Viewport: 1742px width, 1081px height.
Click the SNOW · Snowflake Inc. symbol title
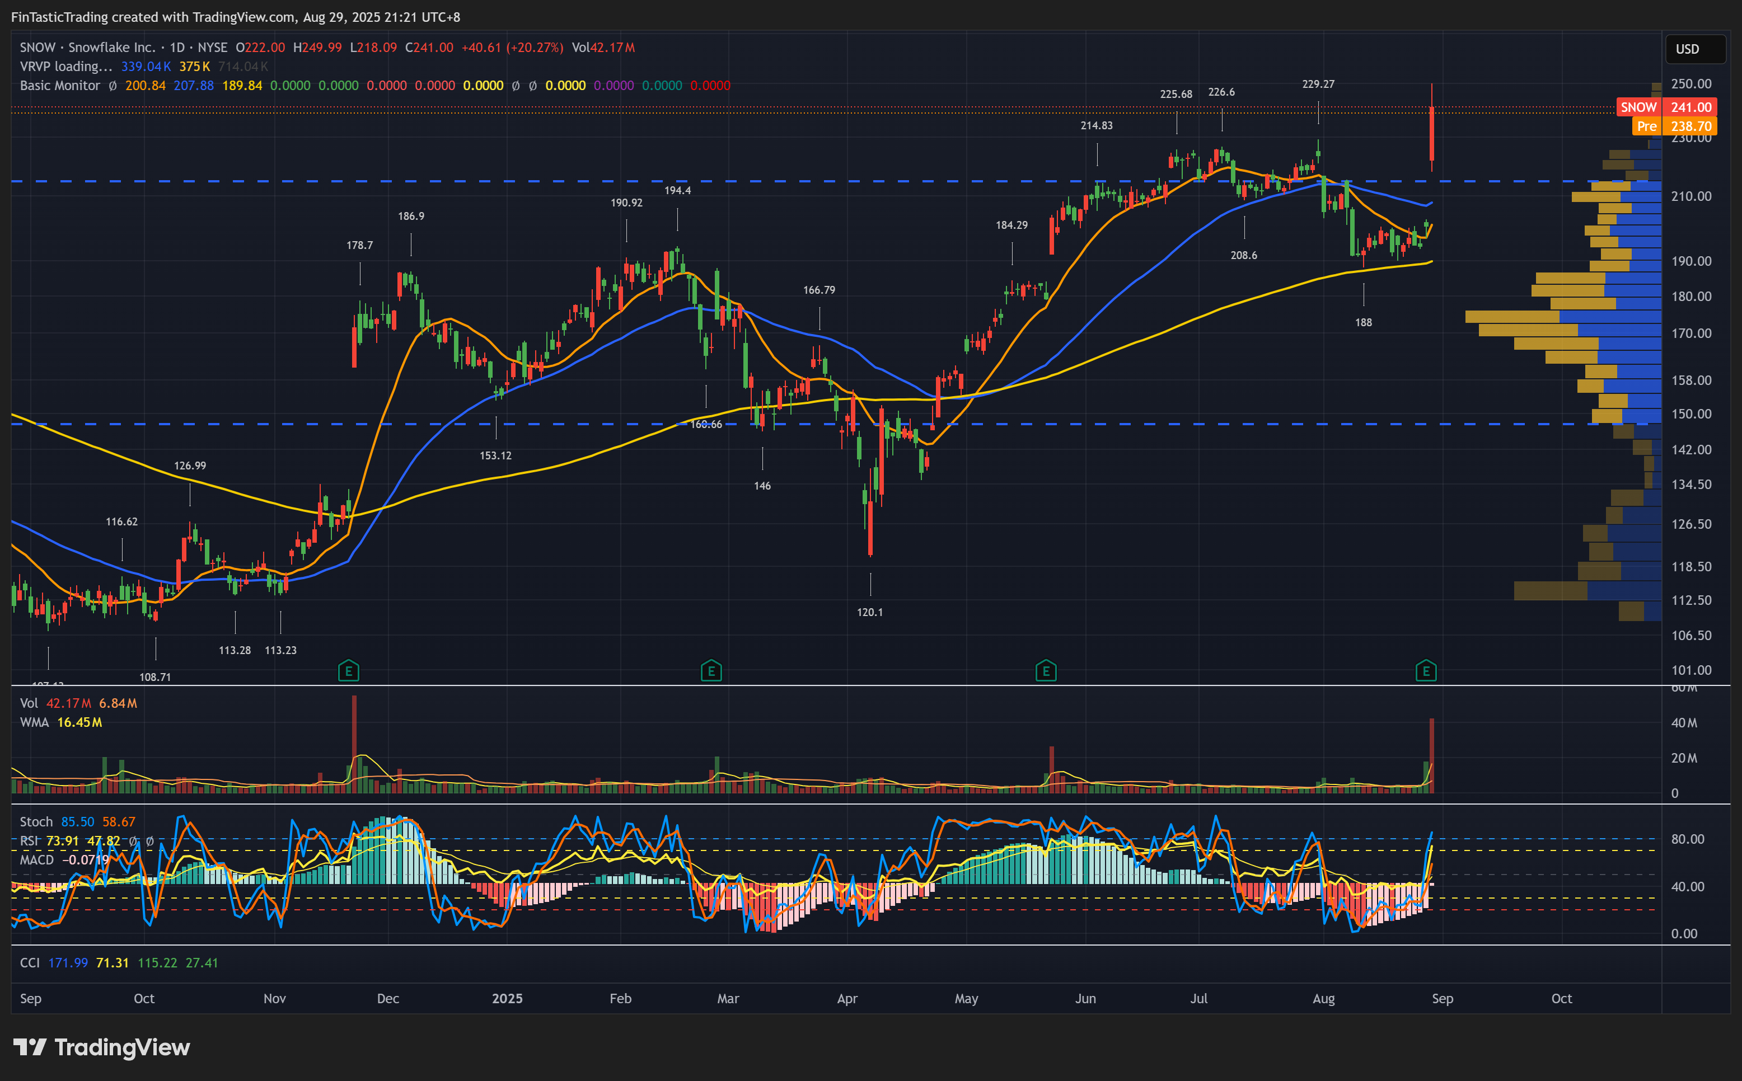[x=87, y=47]
